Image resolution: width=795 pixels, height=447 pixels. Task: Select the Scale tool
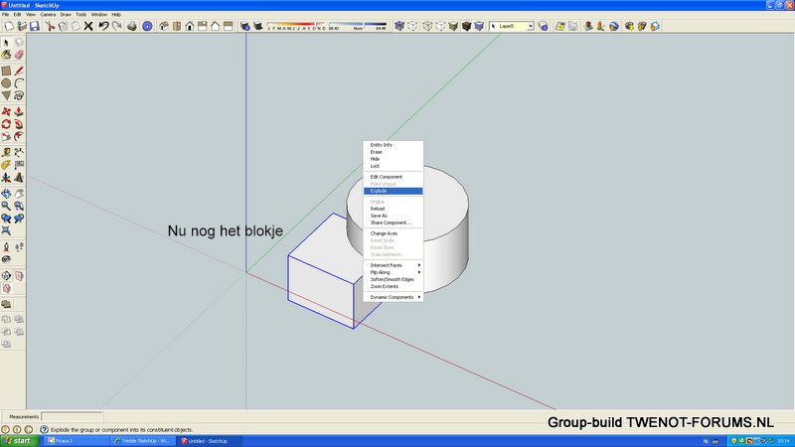click(x=6, y=137)
